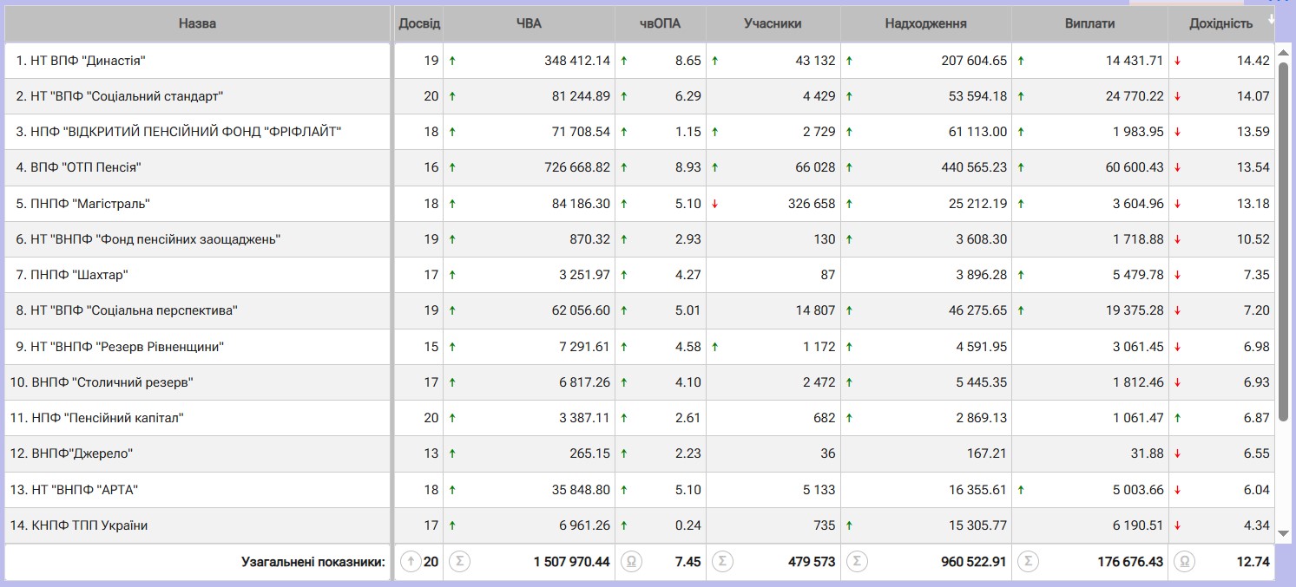1296x587 pixels.
Task: Click the sum icon in Виплати totals
Action: (1028, 562)
